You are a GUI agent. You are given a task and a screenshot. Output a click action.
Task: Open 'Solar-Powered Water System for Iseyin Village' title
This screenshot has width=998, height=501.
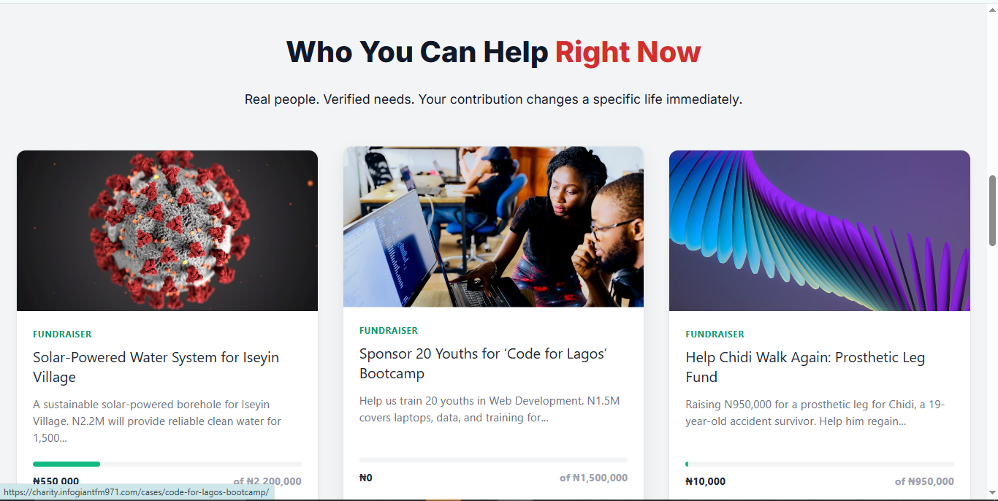[156, 367]
